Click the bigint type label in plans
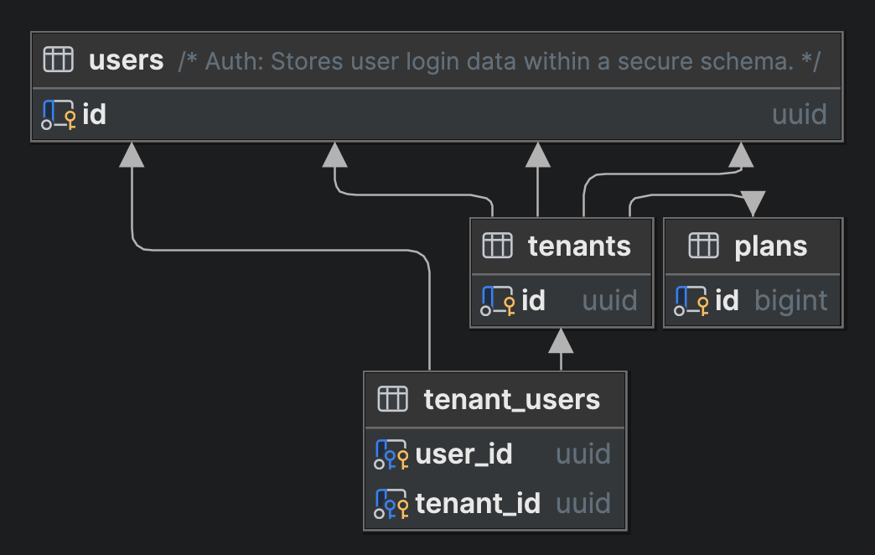The image size is (875, 555). click(791, 299)
